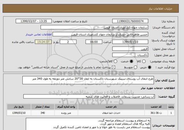
Task: Open the اطلاعات تماس خریدار link
Action: pyautogui.click(x=39, y=34)
